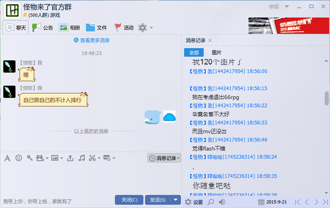
Task: Click record line 毕竟名誉不太好
Action: click(211, 114)
